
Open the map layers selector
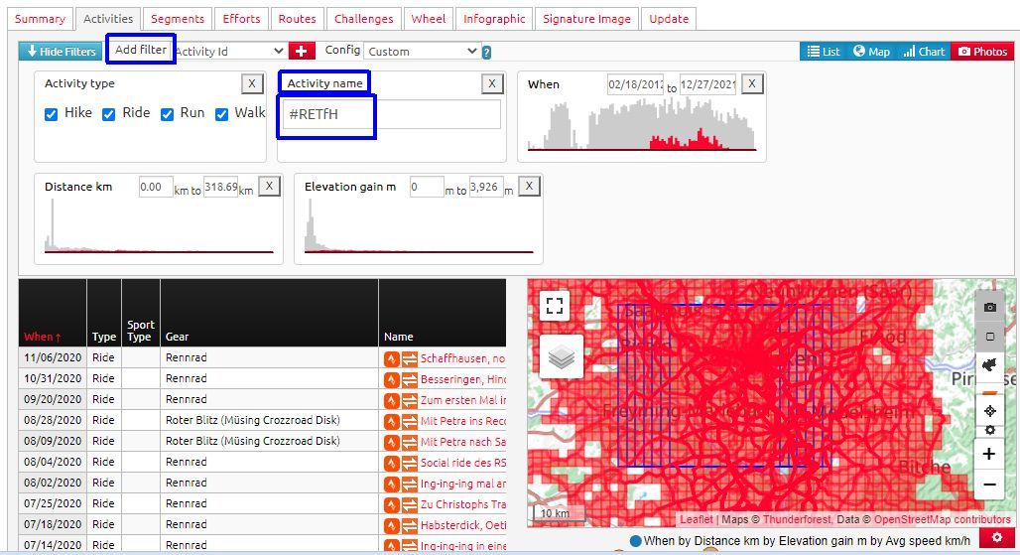click(562, 356)
